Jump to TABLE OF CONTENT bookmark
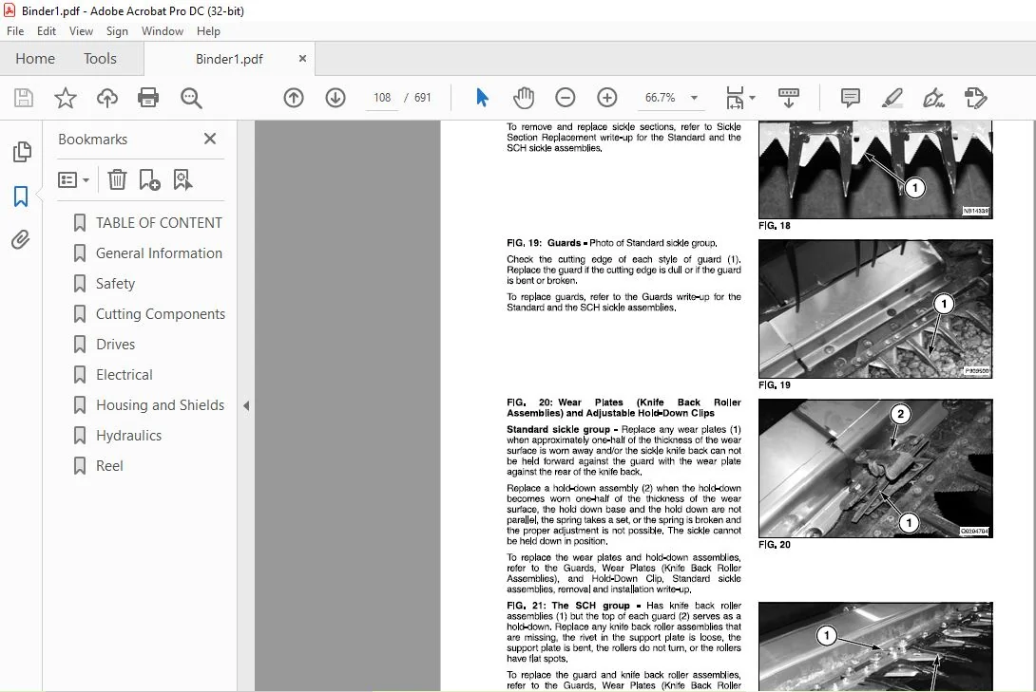1036x692 pixels. (159, 223)
